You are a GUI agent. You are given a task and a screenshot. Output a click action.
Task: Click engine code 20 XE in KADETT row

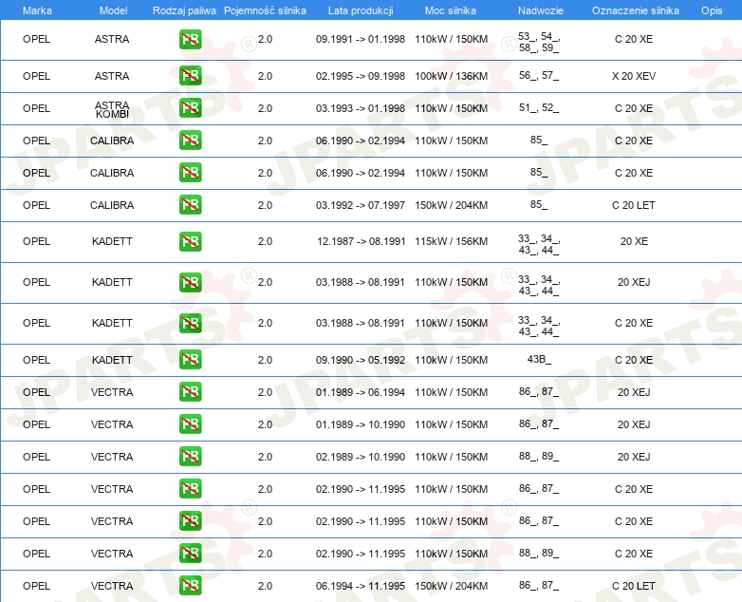(x=634, y=241)
